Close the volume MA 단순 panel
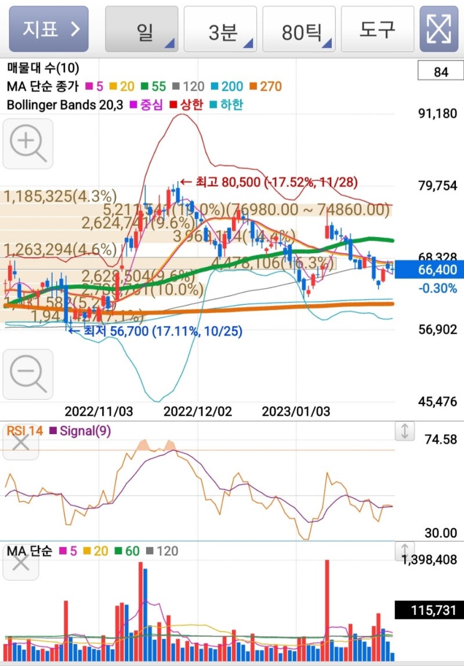Viewport: 464px width, 666px height. point(20,563)
